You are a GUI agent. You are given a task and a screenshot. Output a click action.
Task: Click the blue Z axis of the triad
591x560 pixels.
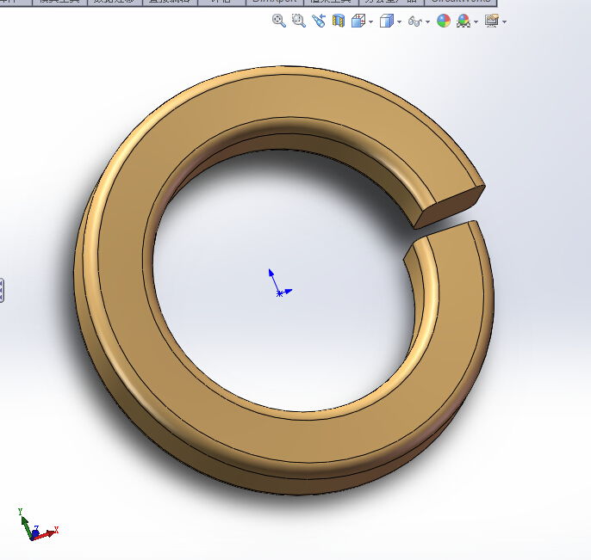click(35, 532)
